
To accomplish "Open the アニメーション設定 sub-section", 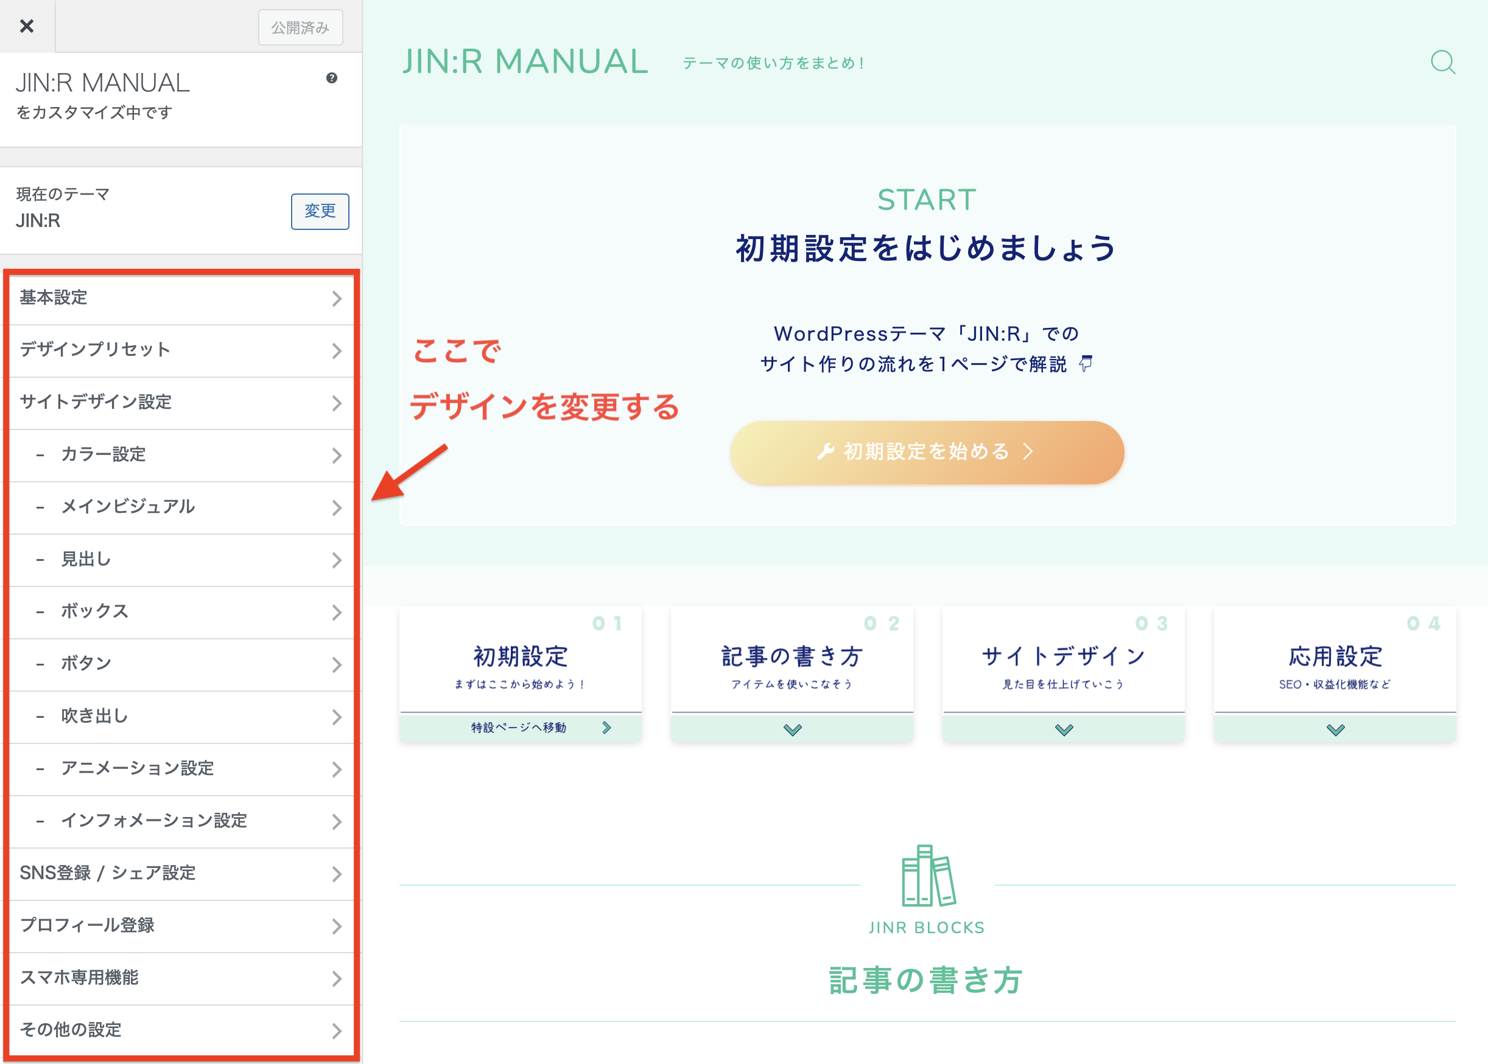I will pyautogui.click(x=181, y=769).
